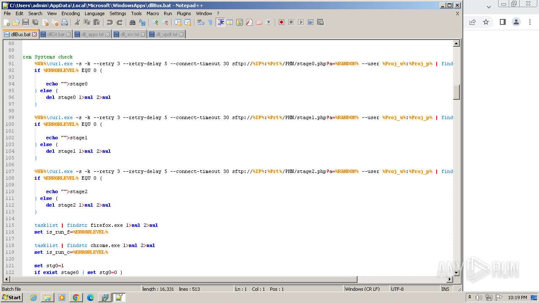Stop macro recording button
This screenshot has height=303, width=539.
[x=291, y=22]
